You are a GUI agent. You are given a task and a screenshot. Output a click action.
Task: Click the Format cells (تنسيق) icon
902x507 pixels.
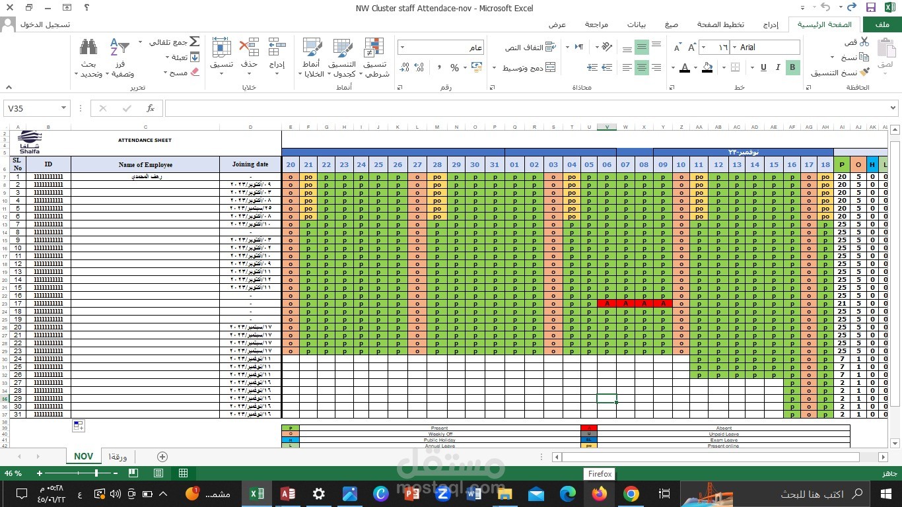(221, 48)
